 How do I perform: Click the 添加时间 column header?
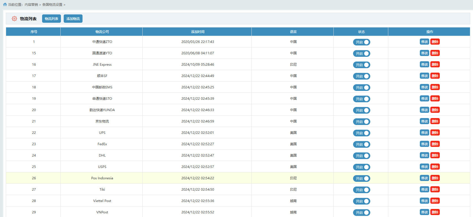pos(197,32)
